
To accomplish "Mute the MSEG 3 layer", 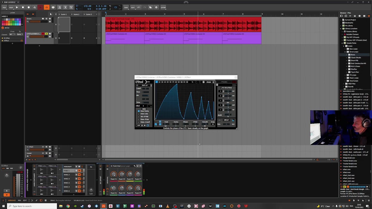I will [x=79, y=179].
